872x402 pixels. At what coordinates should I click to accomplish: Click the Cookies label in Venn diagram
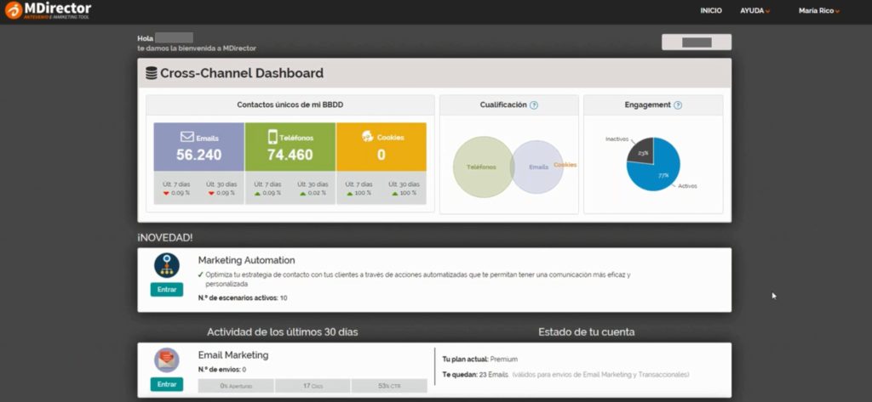point(565,165)
